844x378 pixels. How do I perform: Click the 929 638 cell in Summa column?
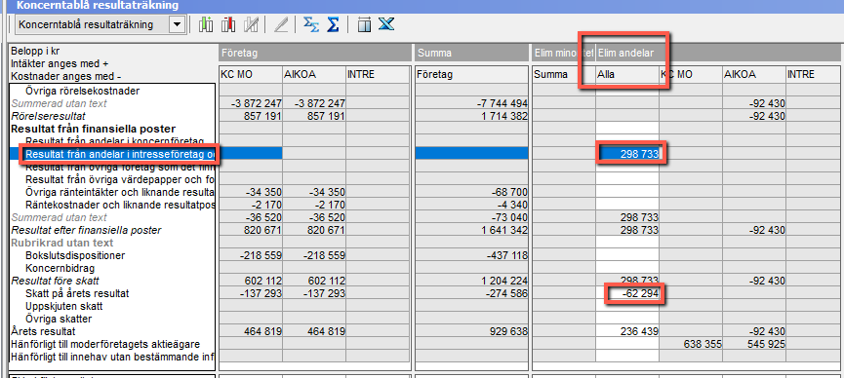pos(471,331)
